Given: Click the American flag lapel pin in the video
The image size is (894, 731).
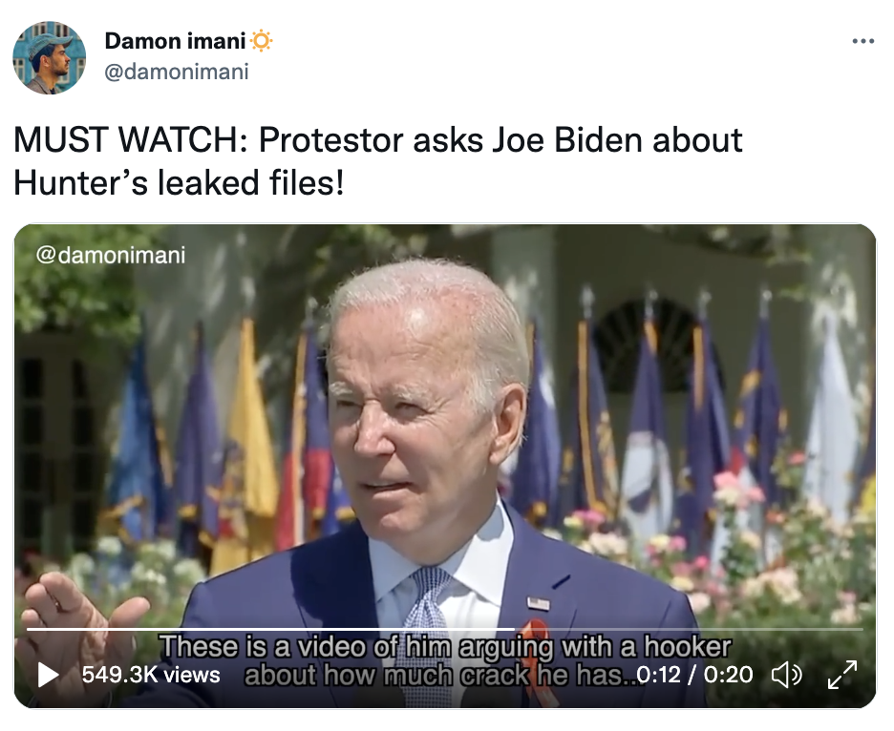Looking at the screenshot, I should (x=539, y=603).
